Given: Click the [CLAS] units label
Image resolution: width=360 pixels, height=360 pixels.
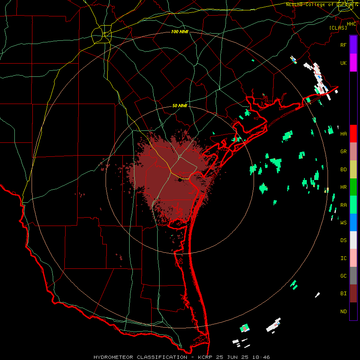Looking at the screenshot, I should pyautogui.click(x=338, y=28).
